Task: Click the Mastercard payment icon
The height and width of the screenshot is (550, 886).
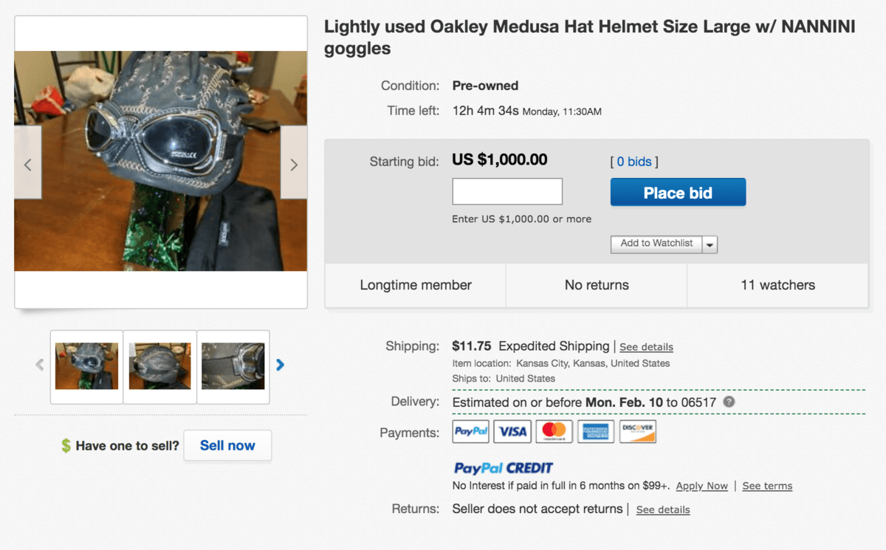Action: point(554,432)
